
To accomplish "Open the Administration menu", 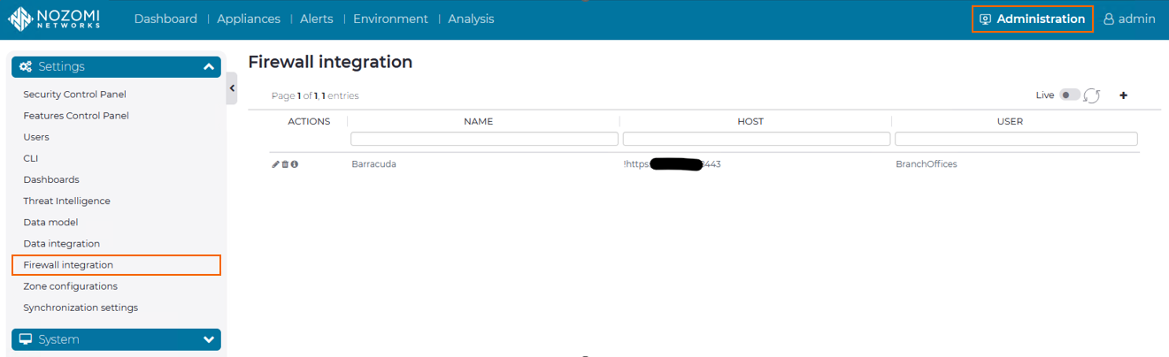I will (1032, 19).
